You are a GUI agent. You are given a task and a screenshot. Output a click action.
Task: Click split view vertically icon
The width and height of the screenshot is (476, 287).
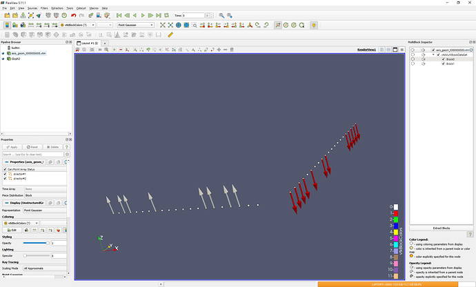coord(388,50)
